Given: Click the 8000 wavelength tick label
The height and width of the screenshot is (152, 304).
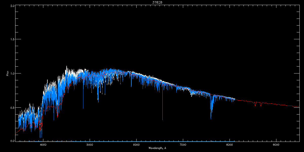Looking at the screenshot, I should [x=230, y=145].
